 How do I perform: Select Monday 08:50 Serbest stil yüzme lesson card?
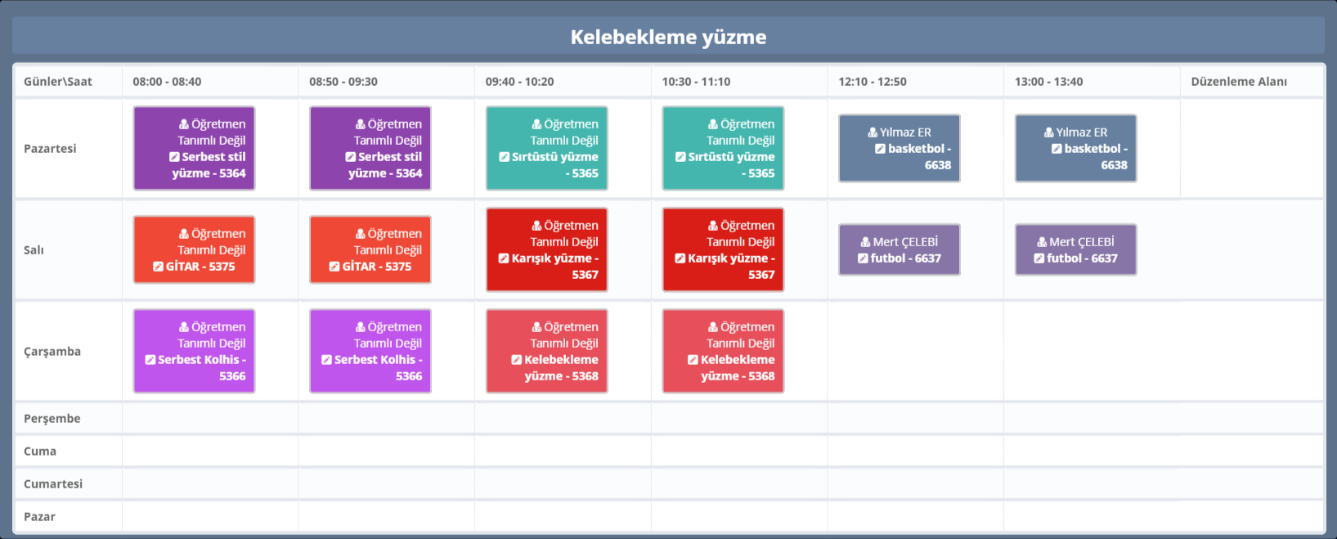[x=370, y=148]
